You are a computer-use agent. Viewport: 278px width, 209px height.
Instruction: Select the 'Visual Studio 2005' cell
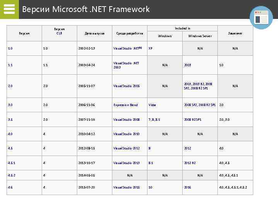[127, 86]
